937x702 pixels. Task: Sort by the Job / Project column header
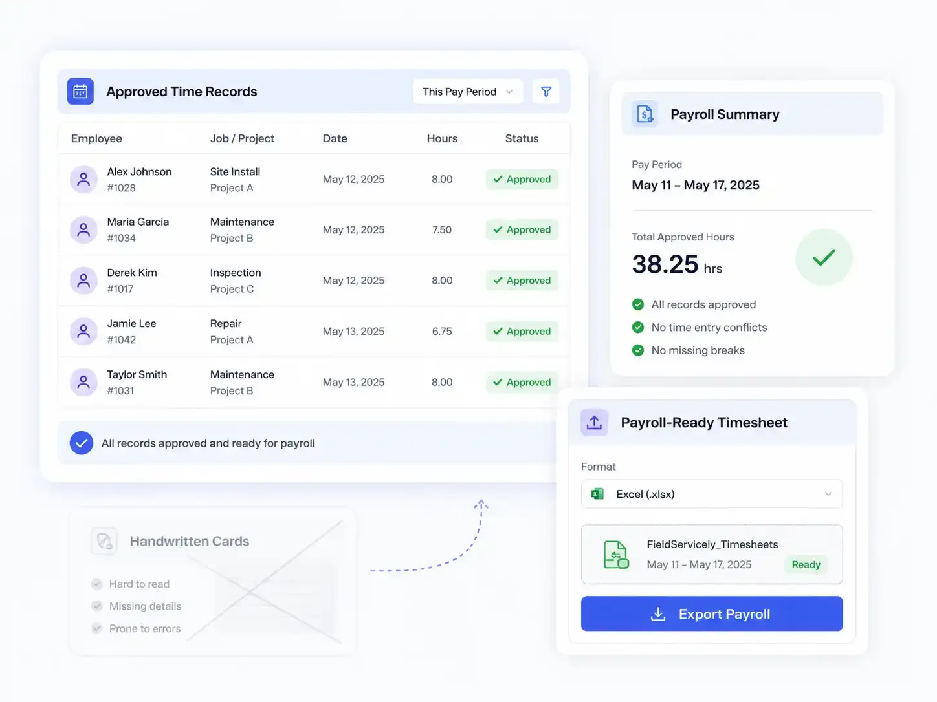pos(242,138)
